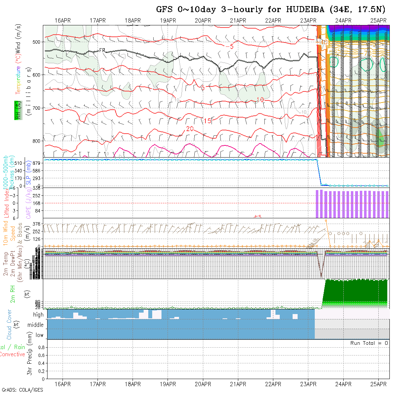This screenshot has height=393, width=393.
Task: Click 24APR label on the bottom date axis
Action: tap(343, 384)
